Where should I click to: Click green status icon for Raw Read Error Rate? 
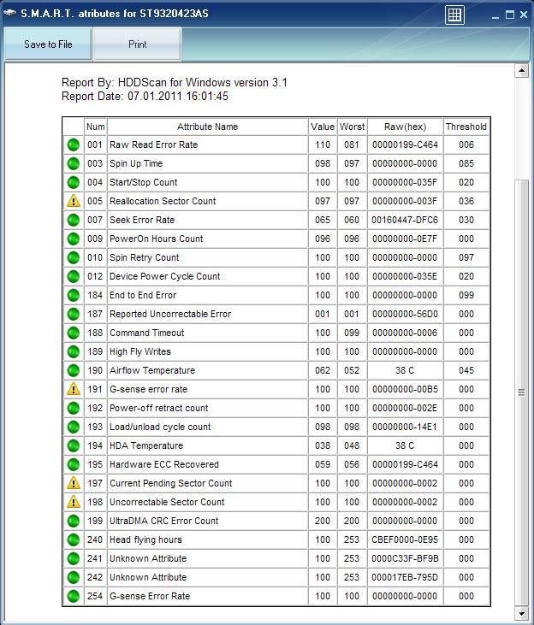(74, 145)
